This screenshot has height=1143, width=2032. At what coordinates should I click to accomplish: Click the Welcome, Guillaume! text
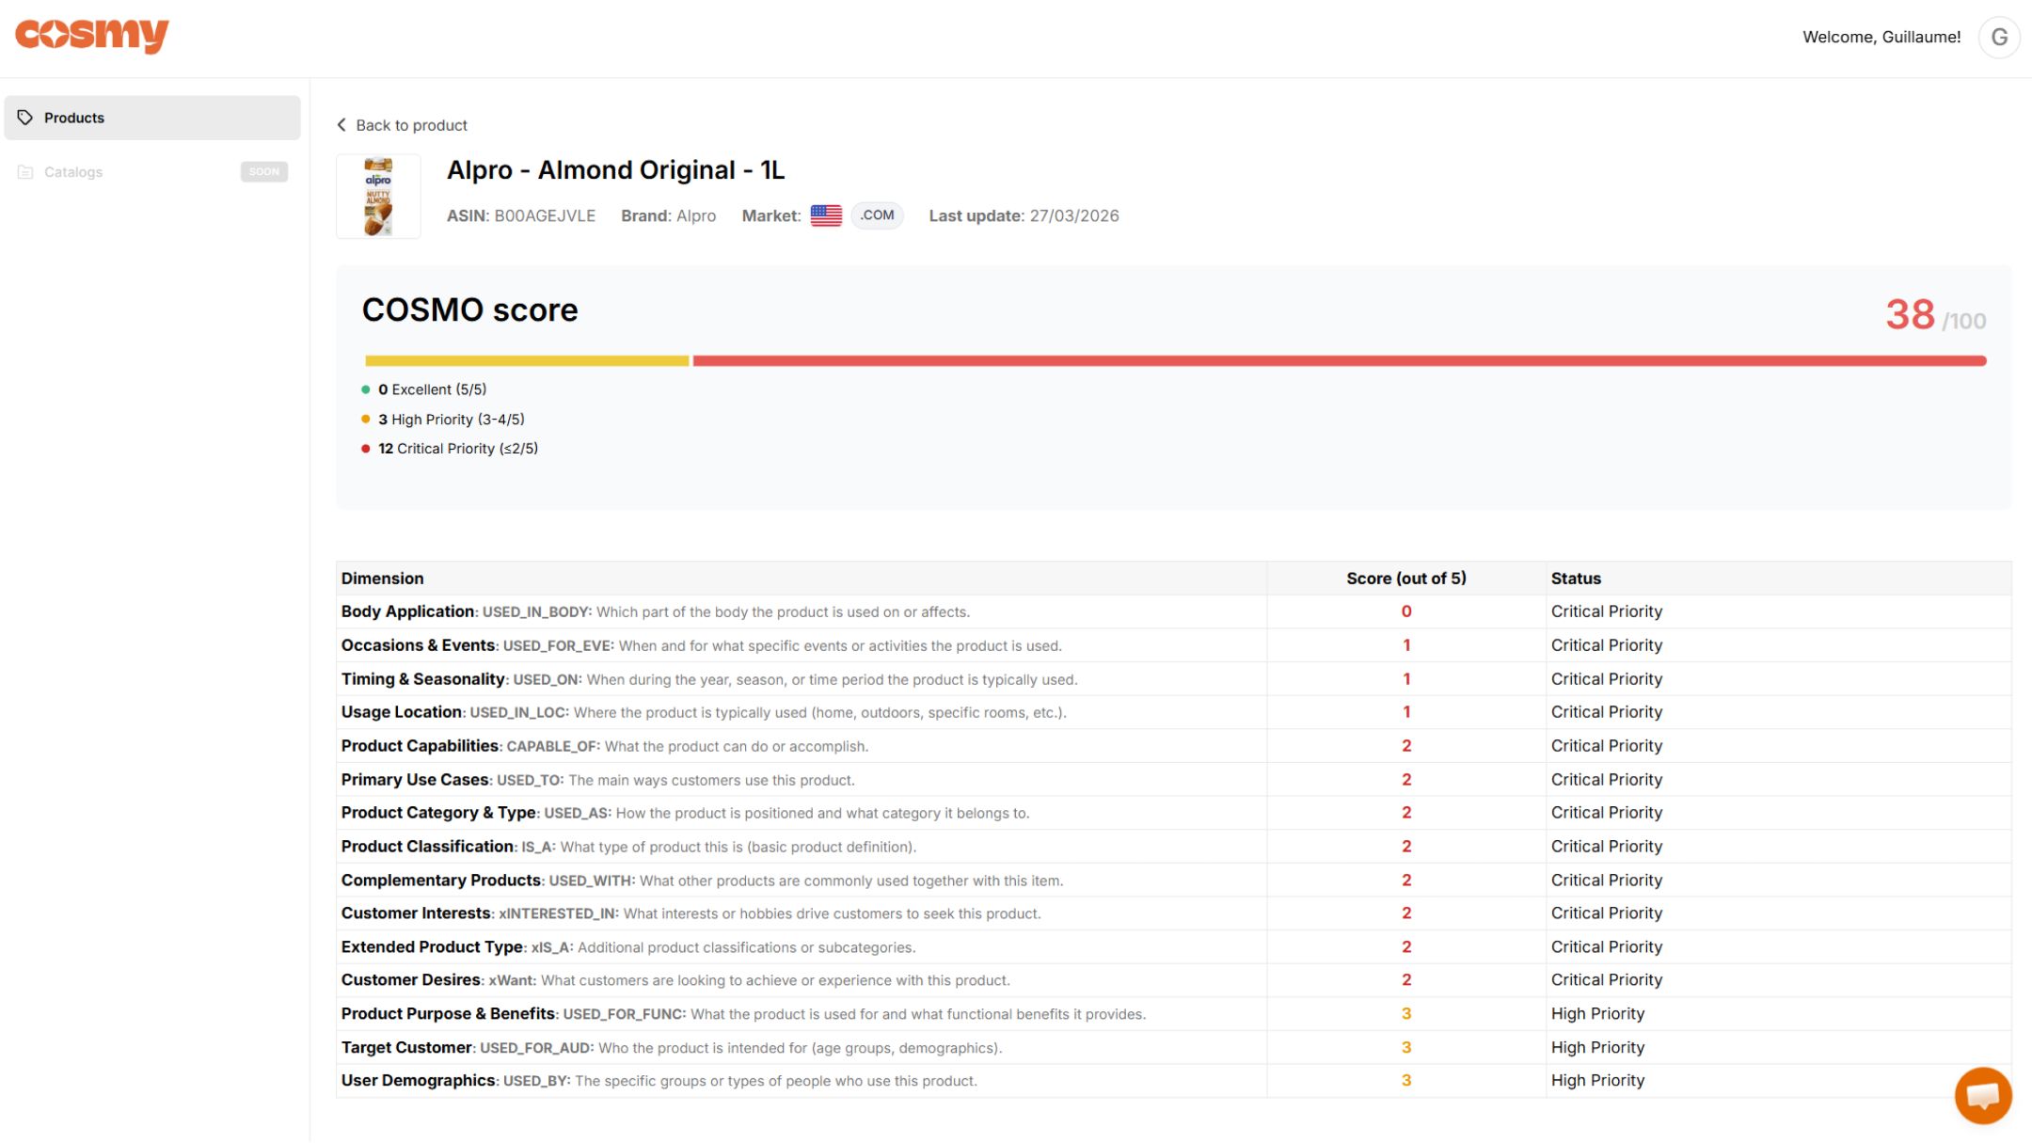pyautogui.click(x=1881, y=37)
